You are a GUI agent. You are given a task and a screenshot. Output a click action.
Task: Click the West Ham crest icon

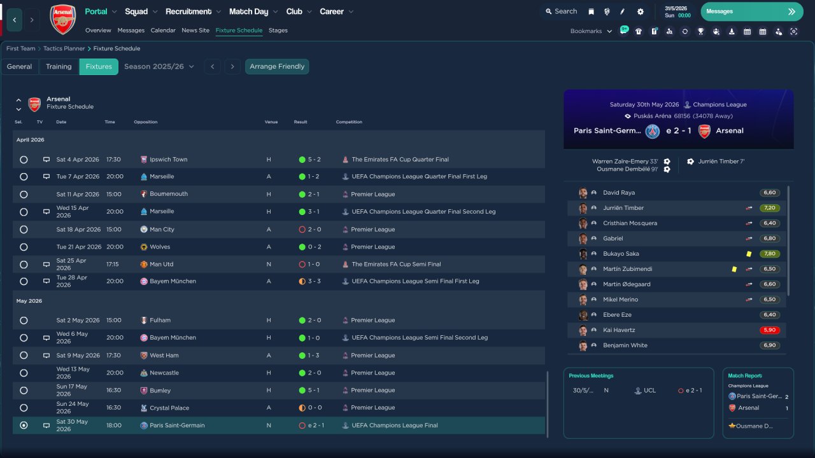[x=144, y=356]
